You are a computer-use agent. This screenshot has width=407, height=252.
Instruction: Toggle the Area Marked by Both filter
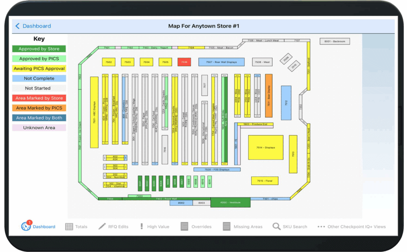39,117
